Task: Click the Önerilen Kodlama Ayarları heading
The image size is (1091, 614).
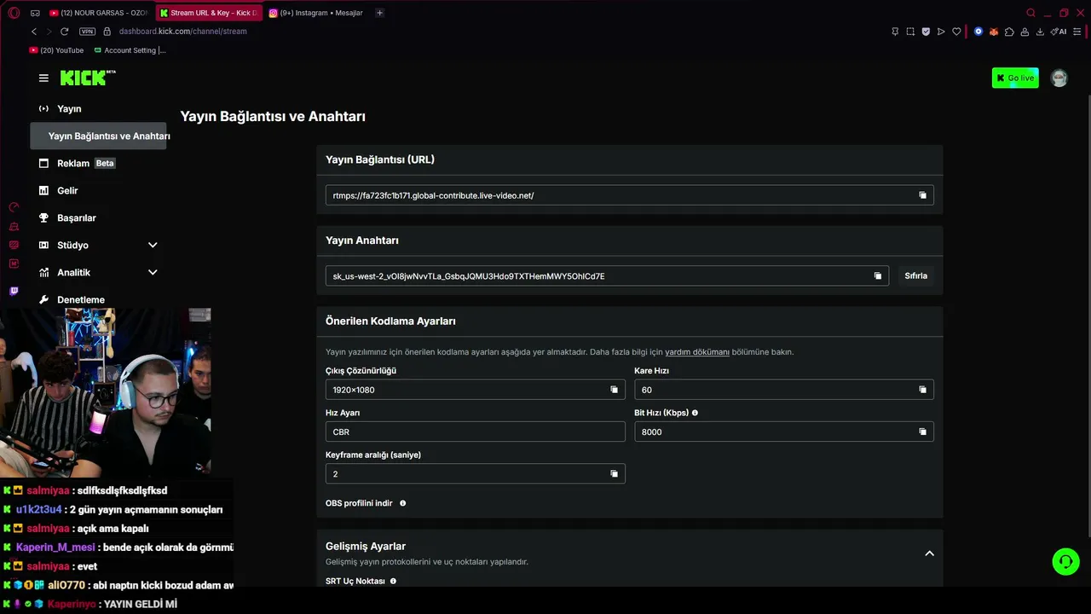Action: click(390, 321)
